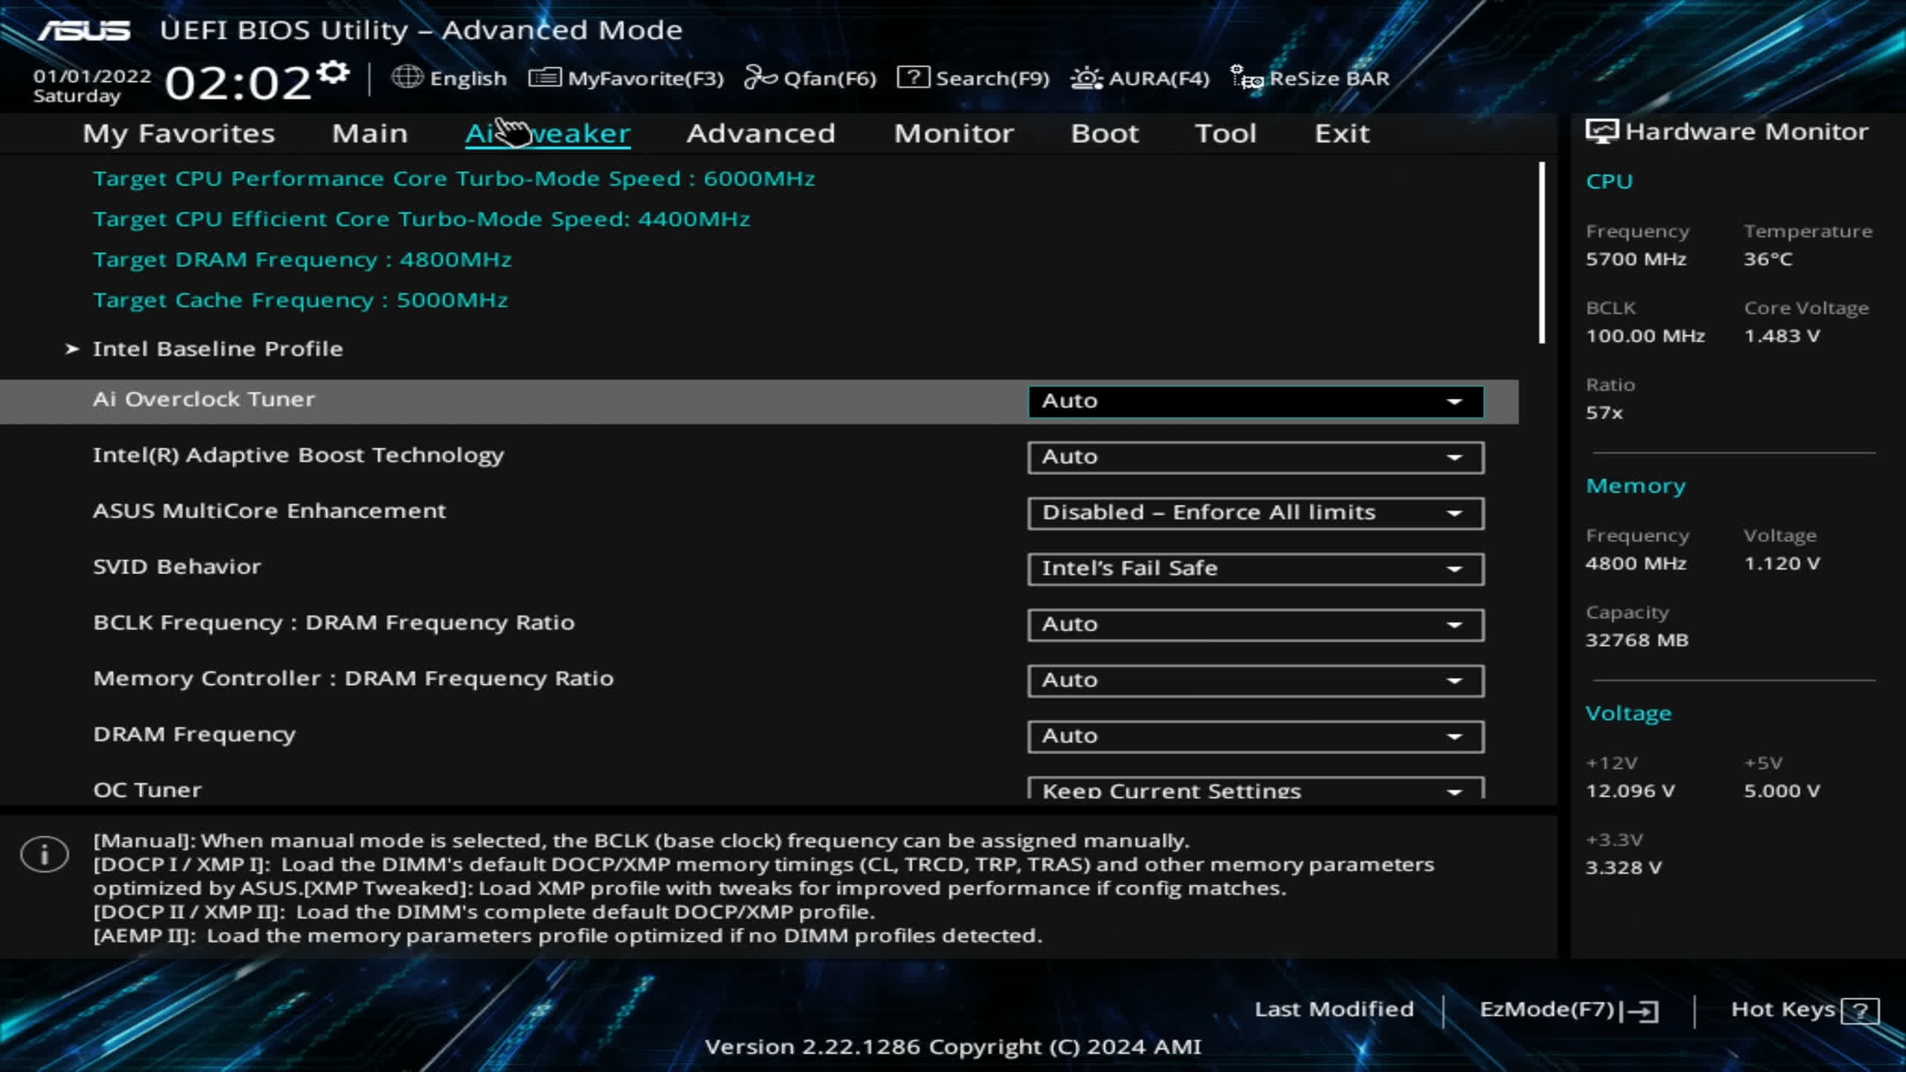Viewport: 1906px width, 1072px height.
Task: Open the Ai Overclock Tuner dropdown
Action: 1256,401
